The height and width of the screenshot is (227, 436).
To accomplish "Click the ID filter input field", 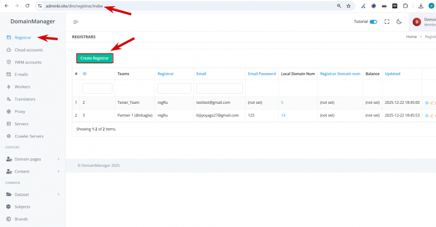I will point(97,89).
